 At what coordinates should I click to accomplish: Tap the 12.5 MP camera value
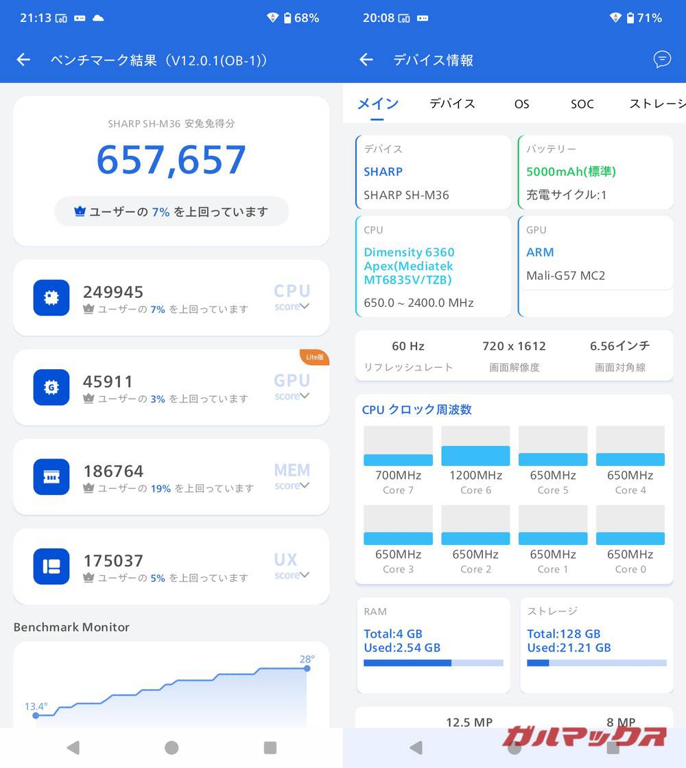[x=469, y=721]
